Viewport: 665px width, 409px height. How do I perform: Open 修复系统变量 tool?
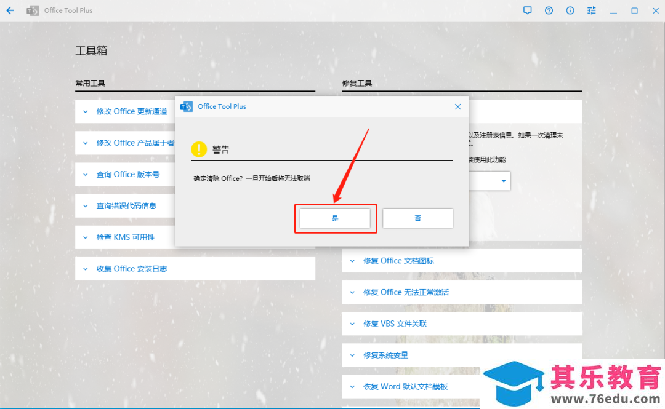[385, 355]
